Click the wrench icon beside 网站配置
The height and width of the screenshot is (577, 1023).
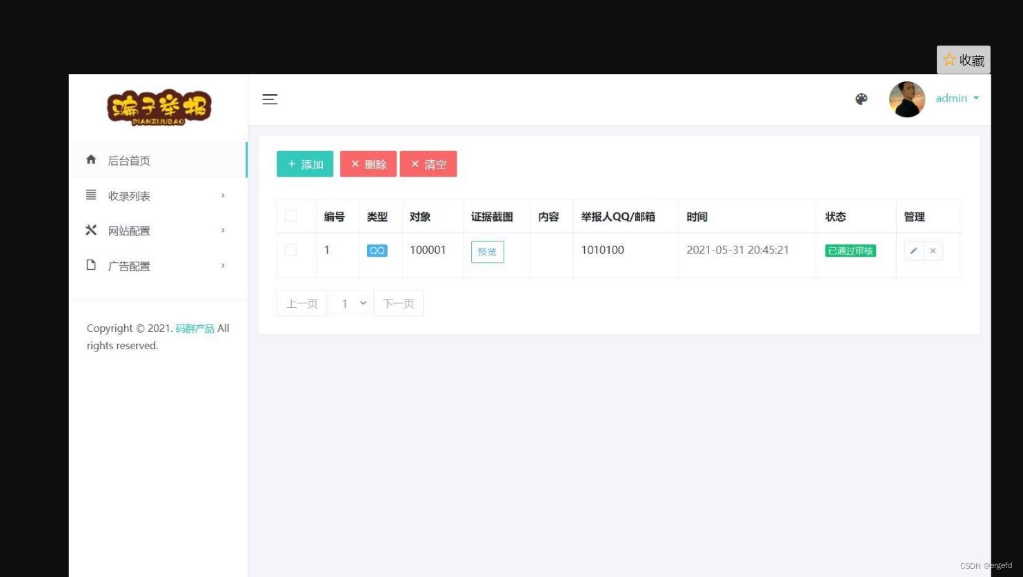coord(91,230)
